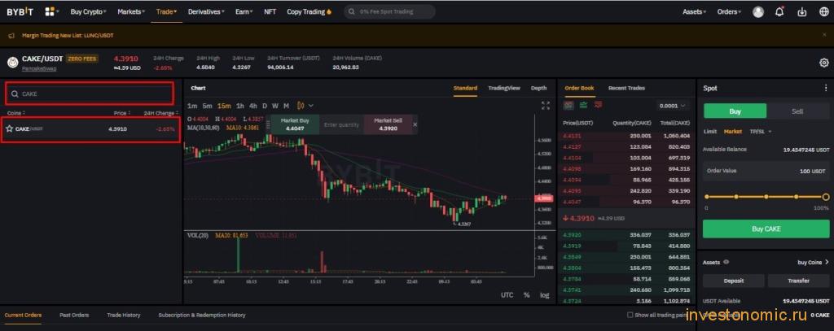Click the Order Value input field
Image resolution: width=834 pixels, height=331 pixels.
coord(766,171)
